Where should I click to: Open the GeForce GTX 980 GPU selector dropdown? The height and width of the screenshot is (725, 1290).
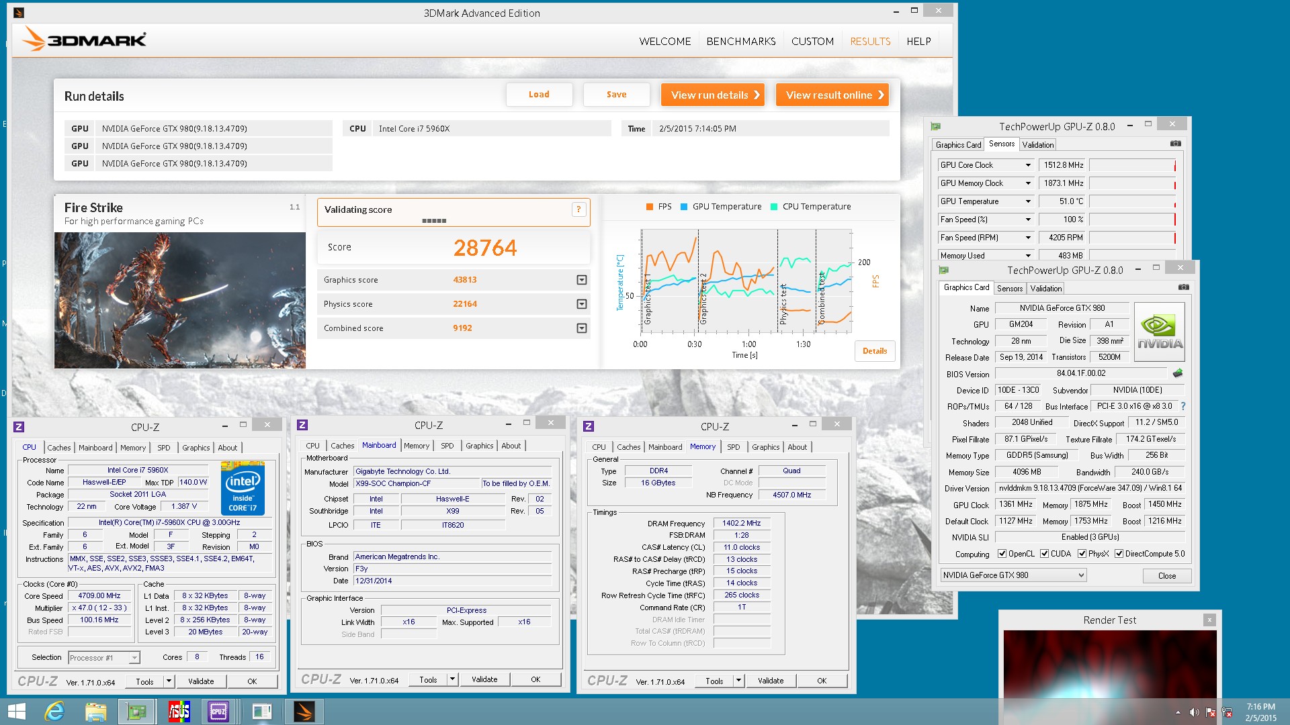point(1013,575)
